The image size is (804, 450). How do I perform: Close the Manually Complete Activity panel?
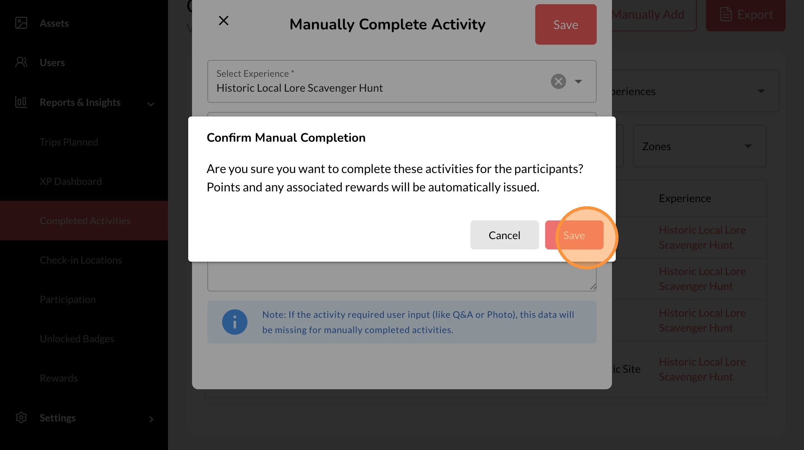coord(224,21)
